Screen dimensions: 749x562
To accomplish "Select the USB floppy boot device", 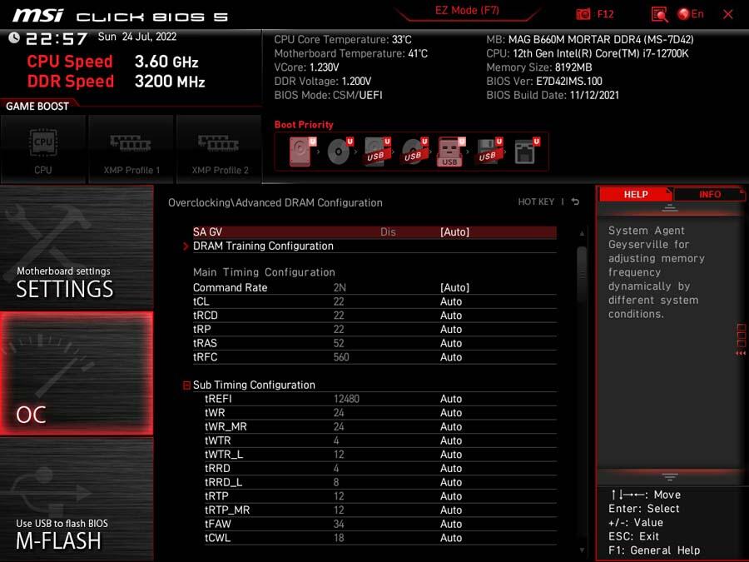I will [489, 152].
